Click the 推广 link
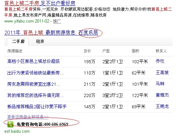Viewport: 183px width, 138px height. point(57,21)
